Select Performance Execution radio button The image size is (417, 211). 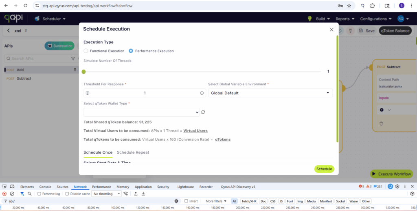click(x=131, y=51)
